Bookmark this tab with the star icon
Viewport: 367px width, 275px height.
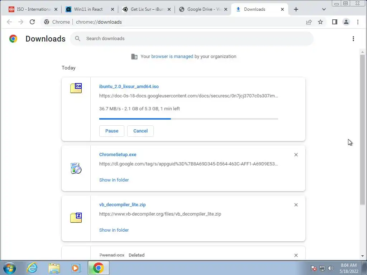(x=320, y=22)
